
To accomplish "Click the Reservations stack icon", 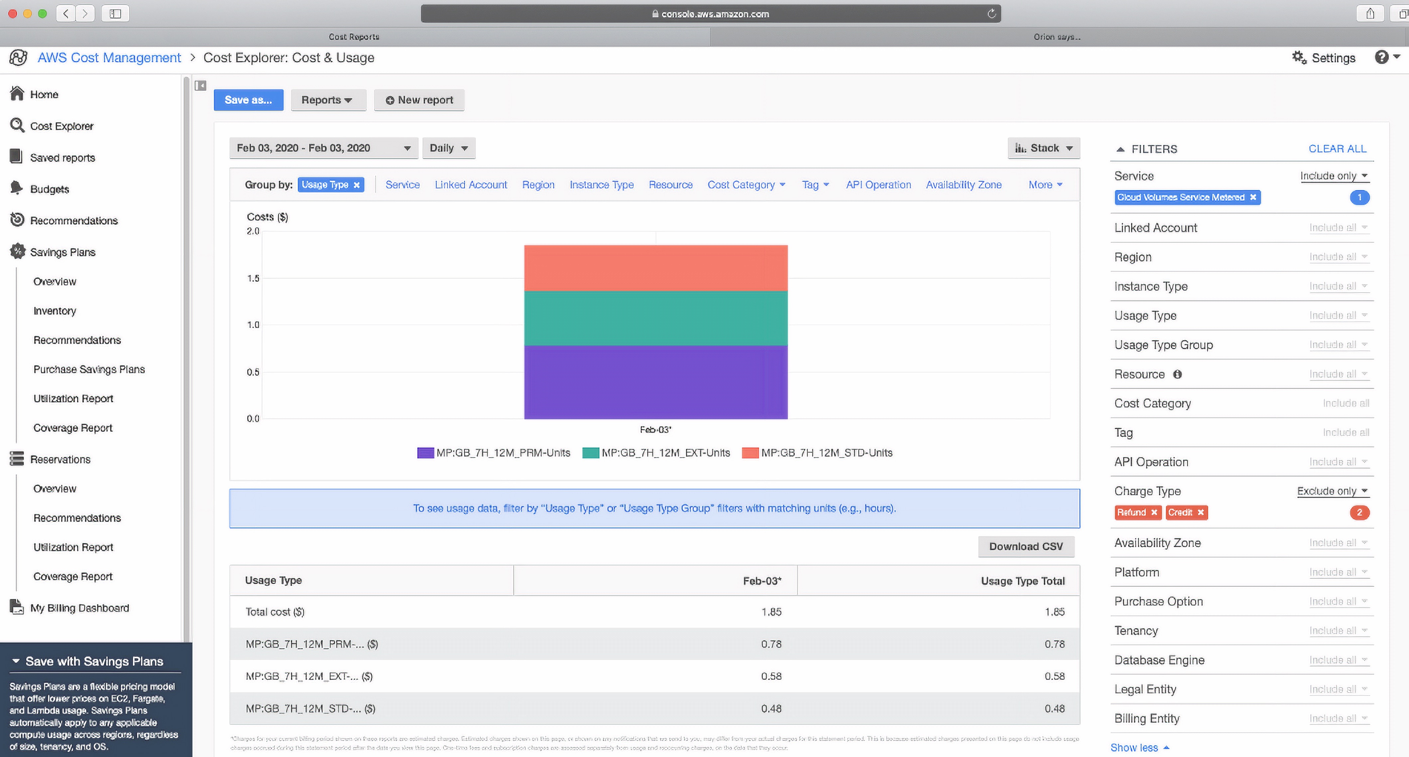I will click(x=17, y=459).
